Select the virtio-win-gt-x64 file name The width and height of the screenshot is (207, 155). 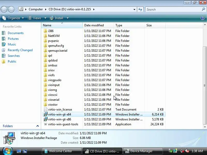pos(60,114)
